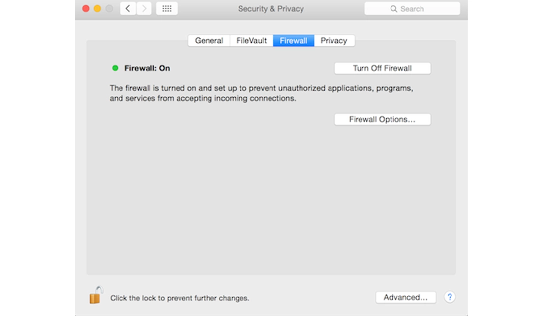
Task: Focus the Search field
Action: (412, 9)
